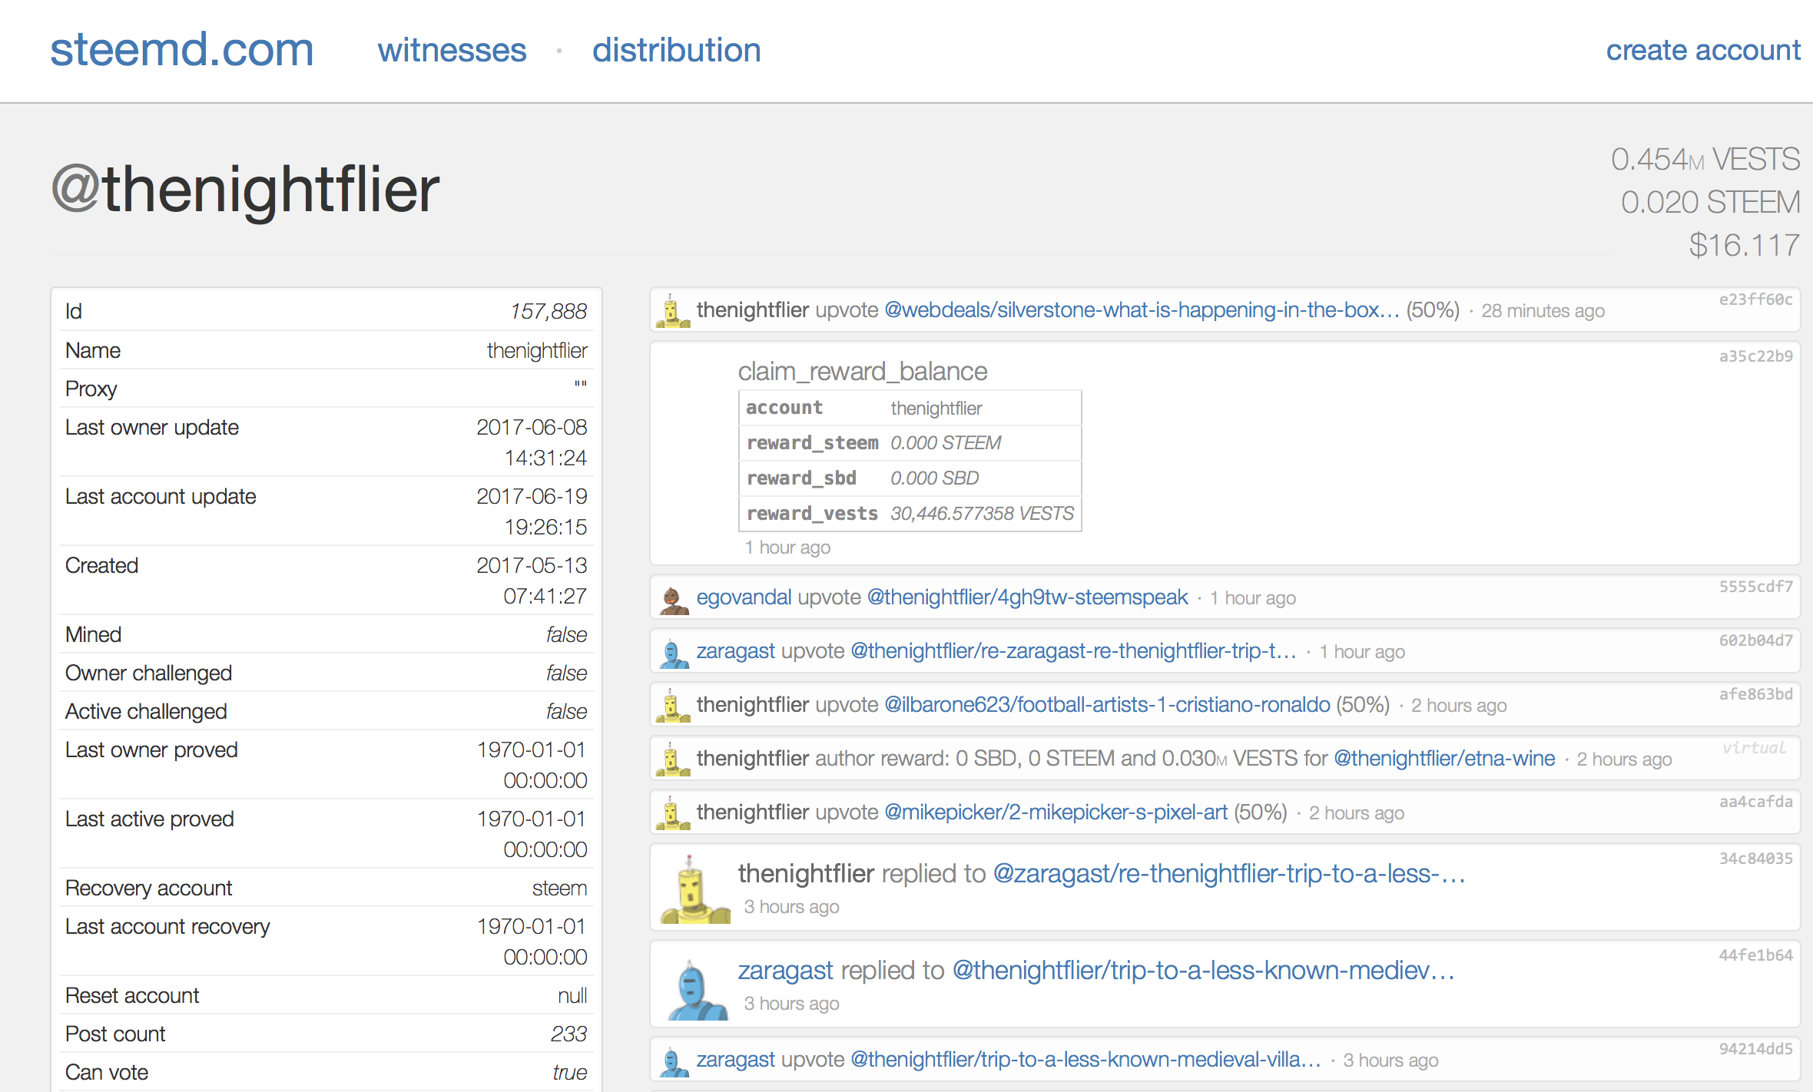
Task: Open the distribution page
Action: pos(676,51)
